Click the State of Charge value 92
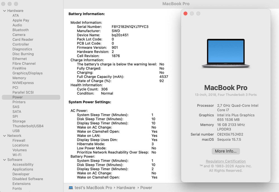 click(x=162, y=81)
